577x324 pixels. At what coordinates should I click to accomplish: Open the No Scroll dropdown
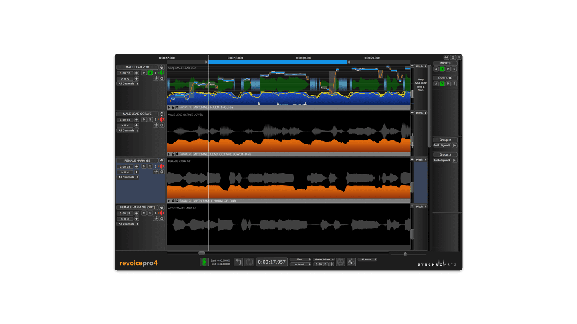click(300, 264)
